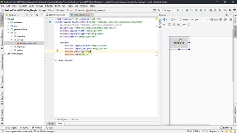Toggle the bracketed a-underscore icon in preview toolbar
Image resolution: width=237 pixels, height=133 pixels.
coord(179,25)
